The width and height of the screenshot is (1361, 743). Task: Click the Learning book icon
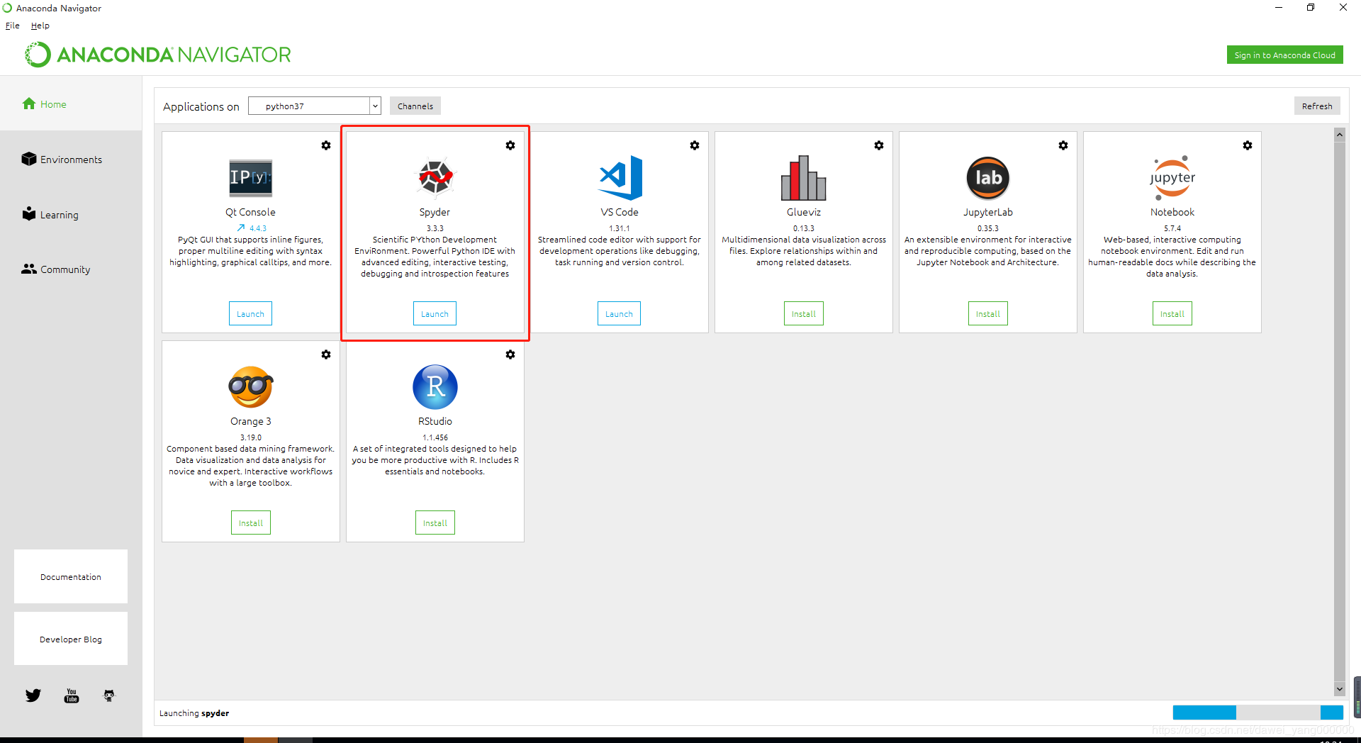click(29, 213)
